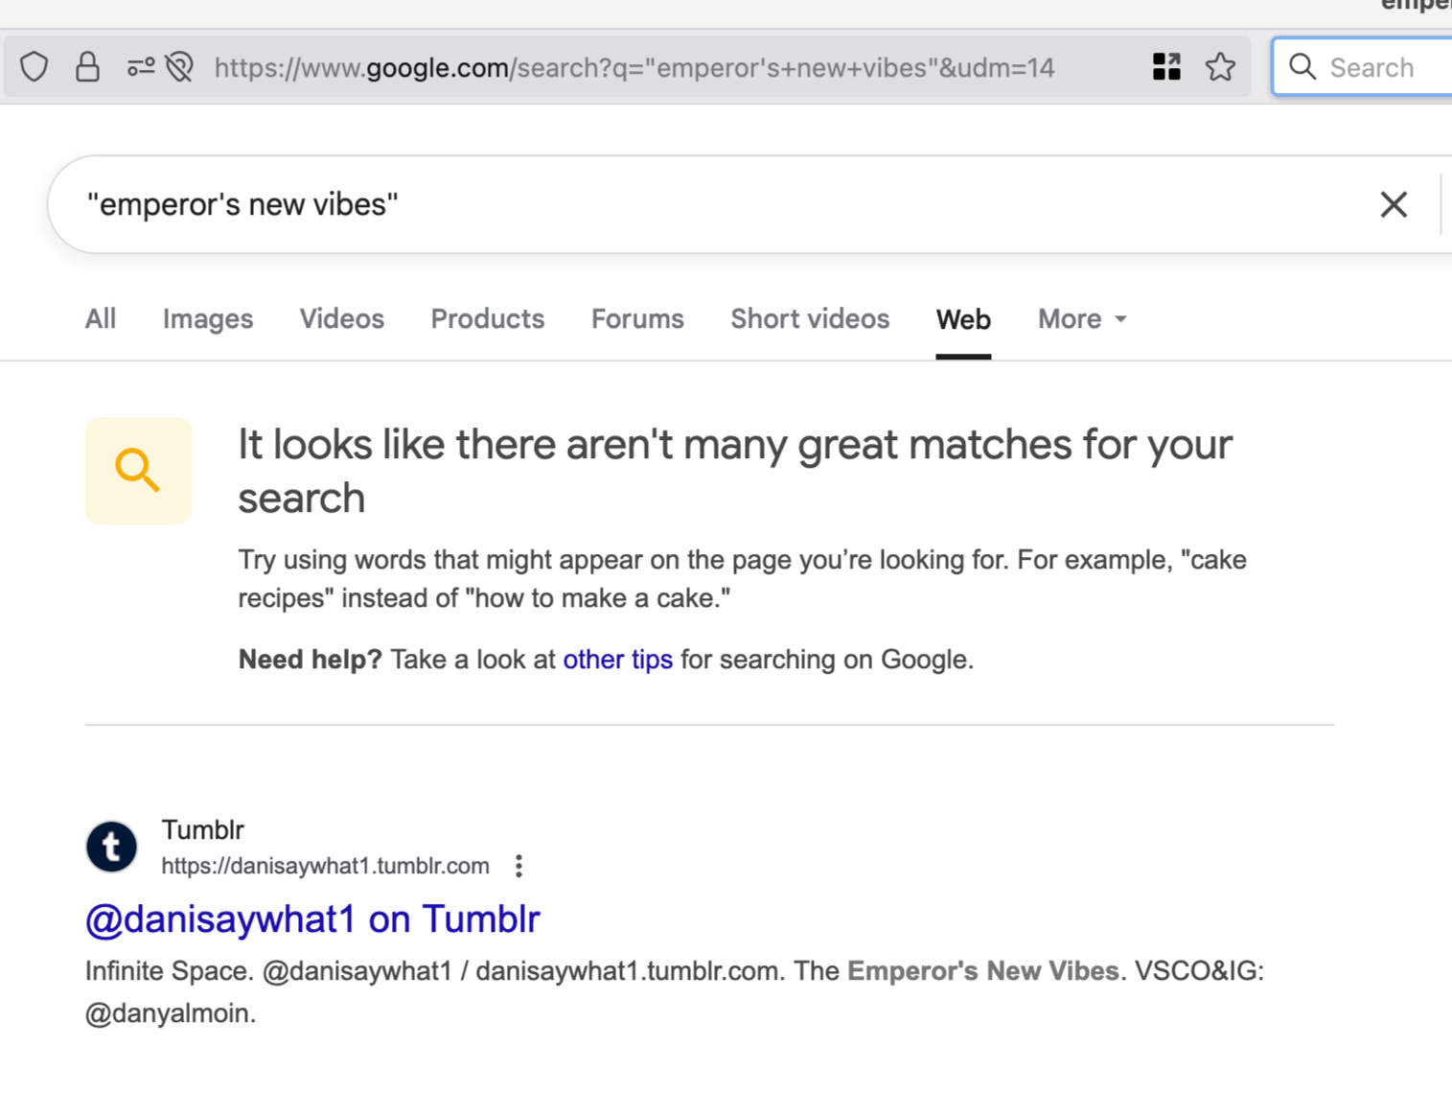Open the @danisaywhat1 on Tumblr result
The height and width of the screenshot is (1115, 1452).
pyautogui.click(x=312, y=919)
